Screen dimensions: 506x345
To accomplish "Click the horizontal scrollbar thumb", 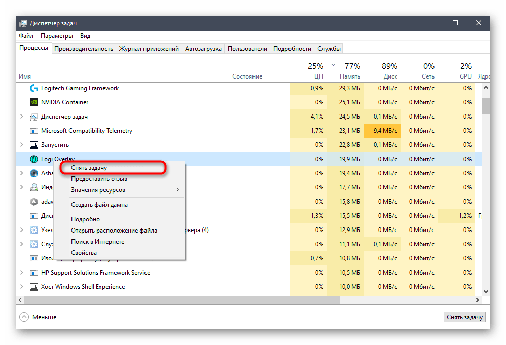I will 183,300.
